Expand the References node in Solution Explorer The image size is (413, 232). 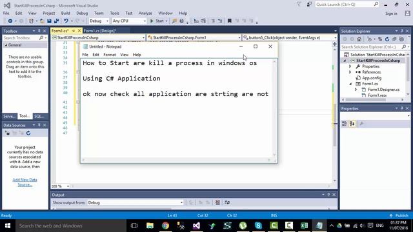coord(350,72)
